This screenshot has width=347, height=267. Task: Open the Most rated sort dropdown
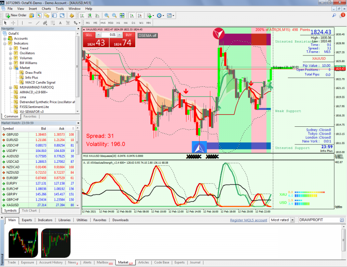[282, 220]
